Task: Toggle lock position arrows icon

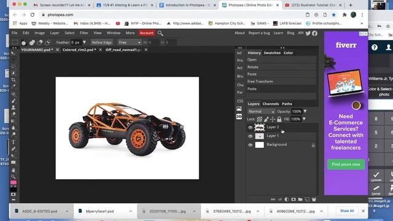Action: 273,119
